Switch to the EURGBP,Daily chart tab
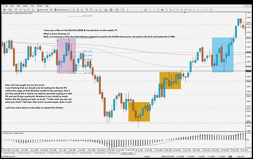The image size is (253, 159). point(100,153)
